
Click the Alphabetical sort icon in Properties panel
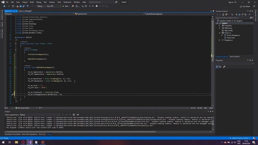tap(221, 67)
